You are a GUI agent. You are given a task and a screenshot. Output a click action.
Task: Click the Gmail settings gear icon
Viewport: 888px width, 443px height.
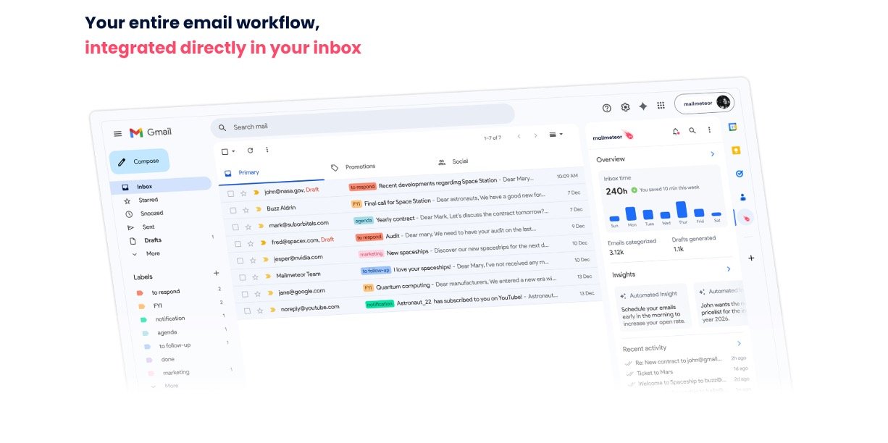[x=625, y=107]
